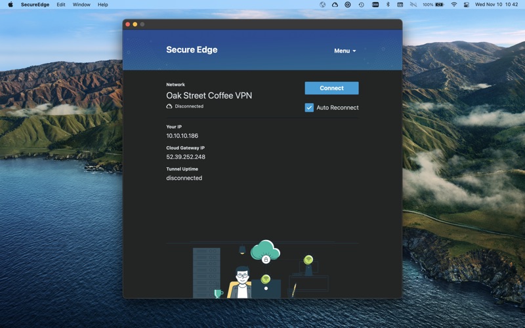
Task: Open the Window menu
Action: click(x=81, y=5)
